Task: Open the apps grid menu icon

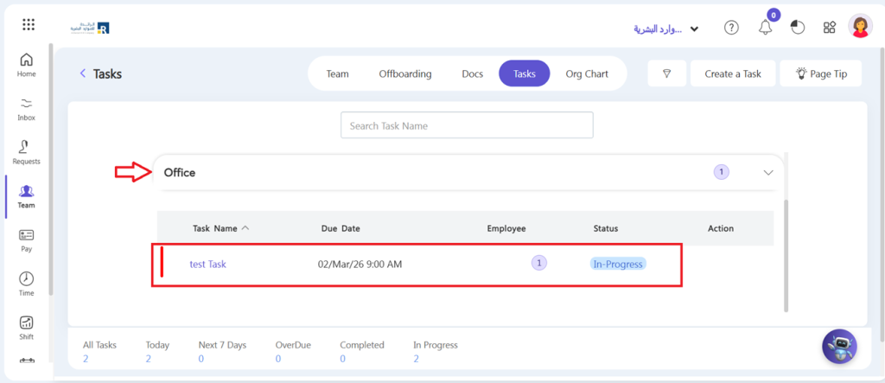Action: click(29, 25)
